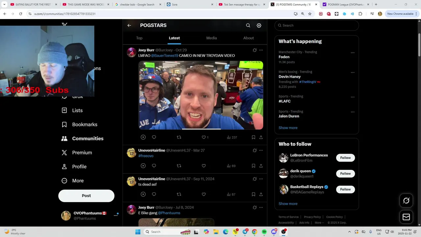
Task: Like the #freeovo post
Action: (x=204, y=166)
